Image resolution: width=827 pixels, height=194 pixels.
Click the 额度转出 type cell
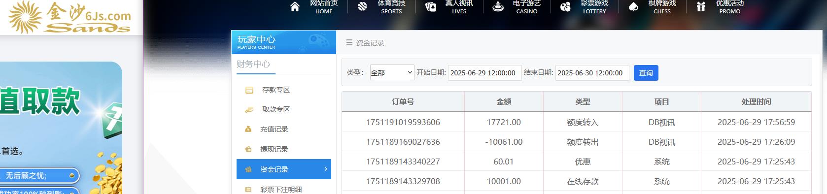coord(583,142)
